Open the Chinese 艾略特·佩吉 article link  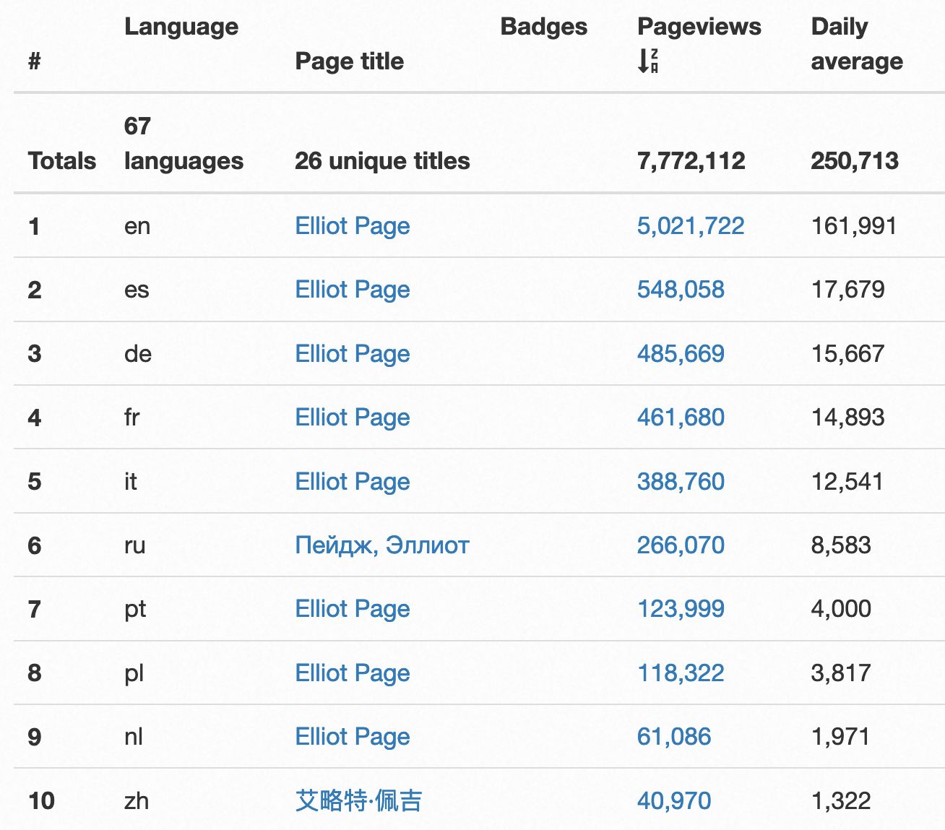(x=358, y=800)
